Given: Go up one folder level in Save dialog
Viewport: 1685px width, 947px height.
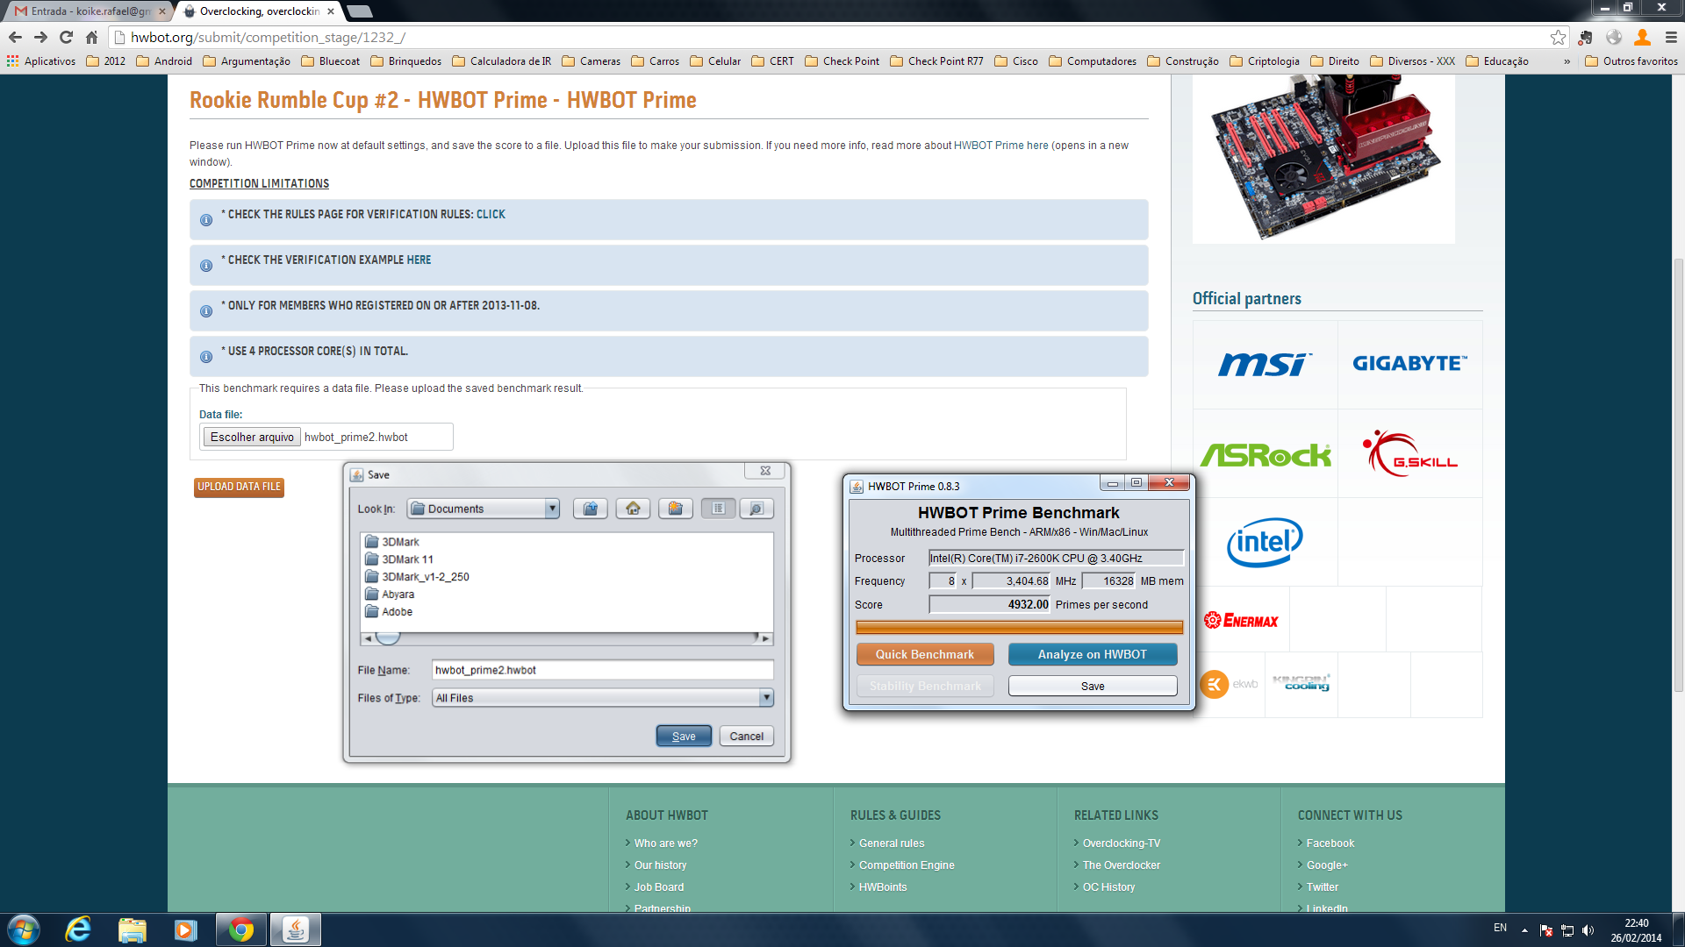Looking at the screenshot, I should click(x=591, y=509).
